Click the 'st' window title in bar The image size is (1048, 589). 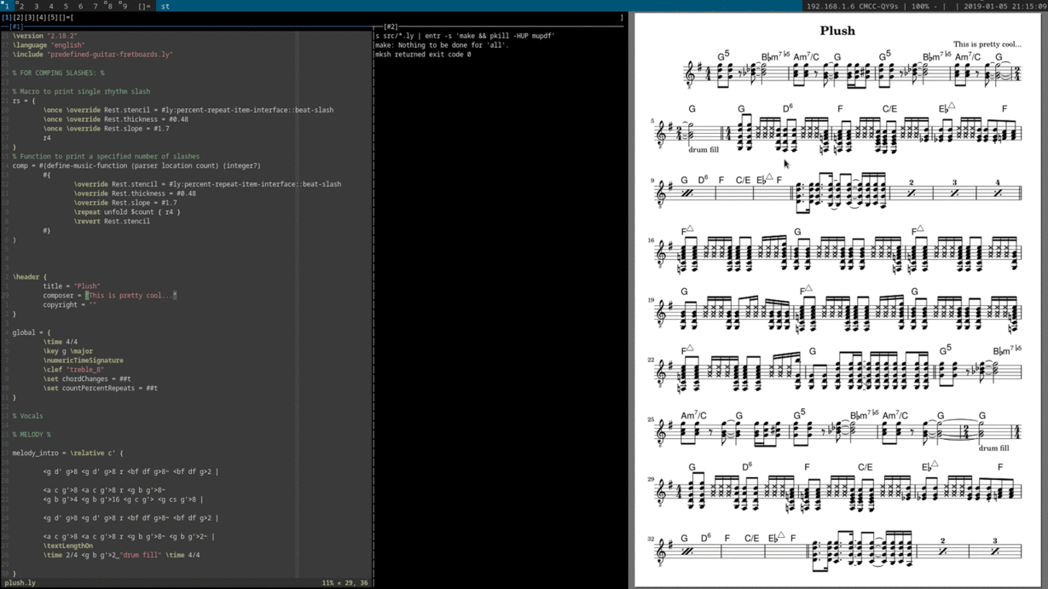coord(165,6)
